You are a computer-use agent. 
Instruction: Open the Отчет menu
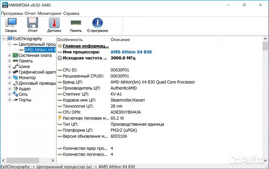coord(30,13)
